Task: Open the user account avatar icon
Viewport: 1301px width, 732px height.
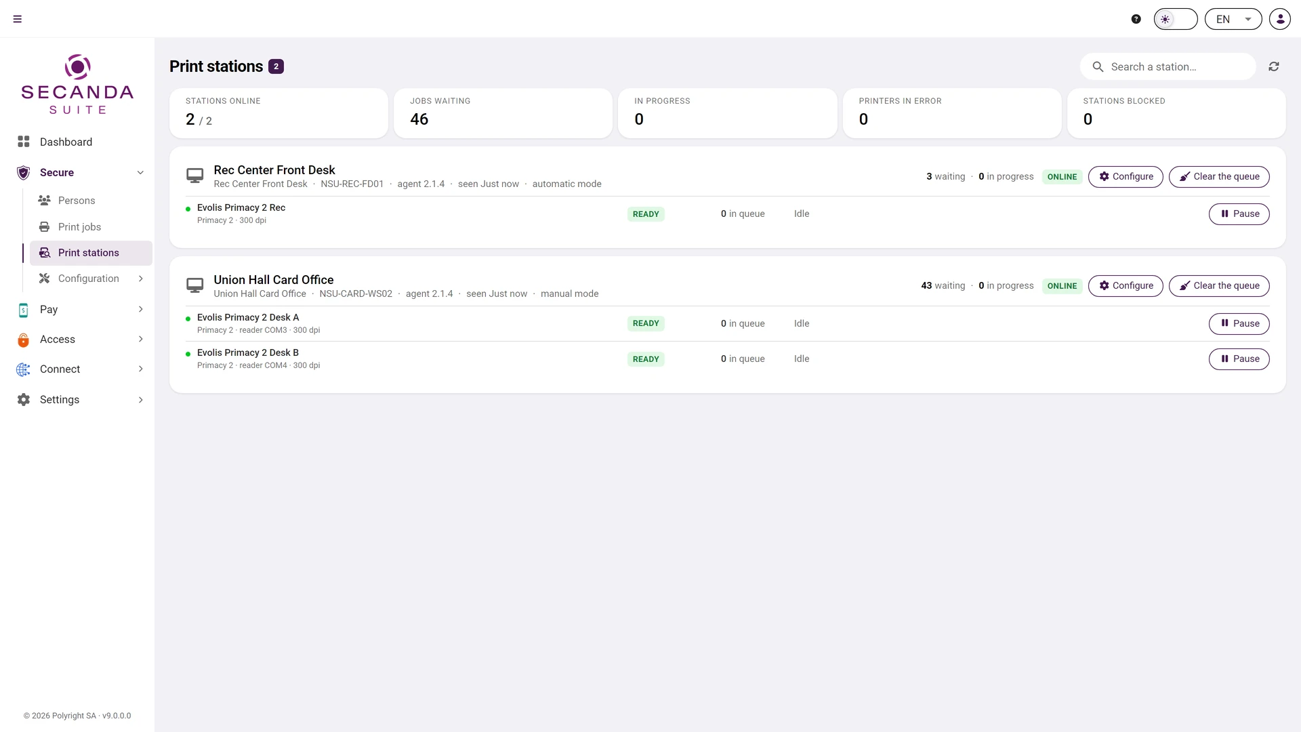Action: 1280,19
